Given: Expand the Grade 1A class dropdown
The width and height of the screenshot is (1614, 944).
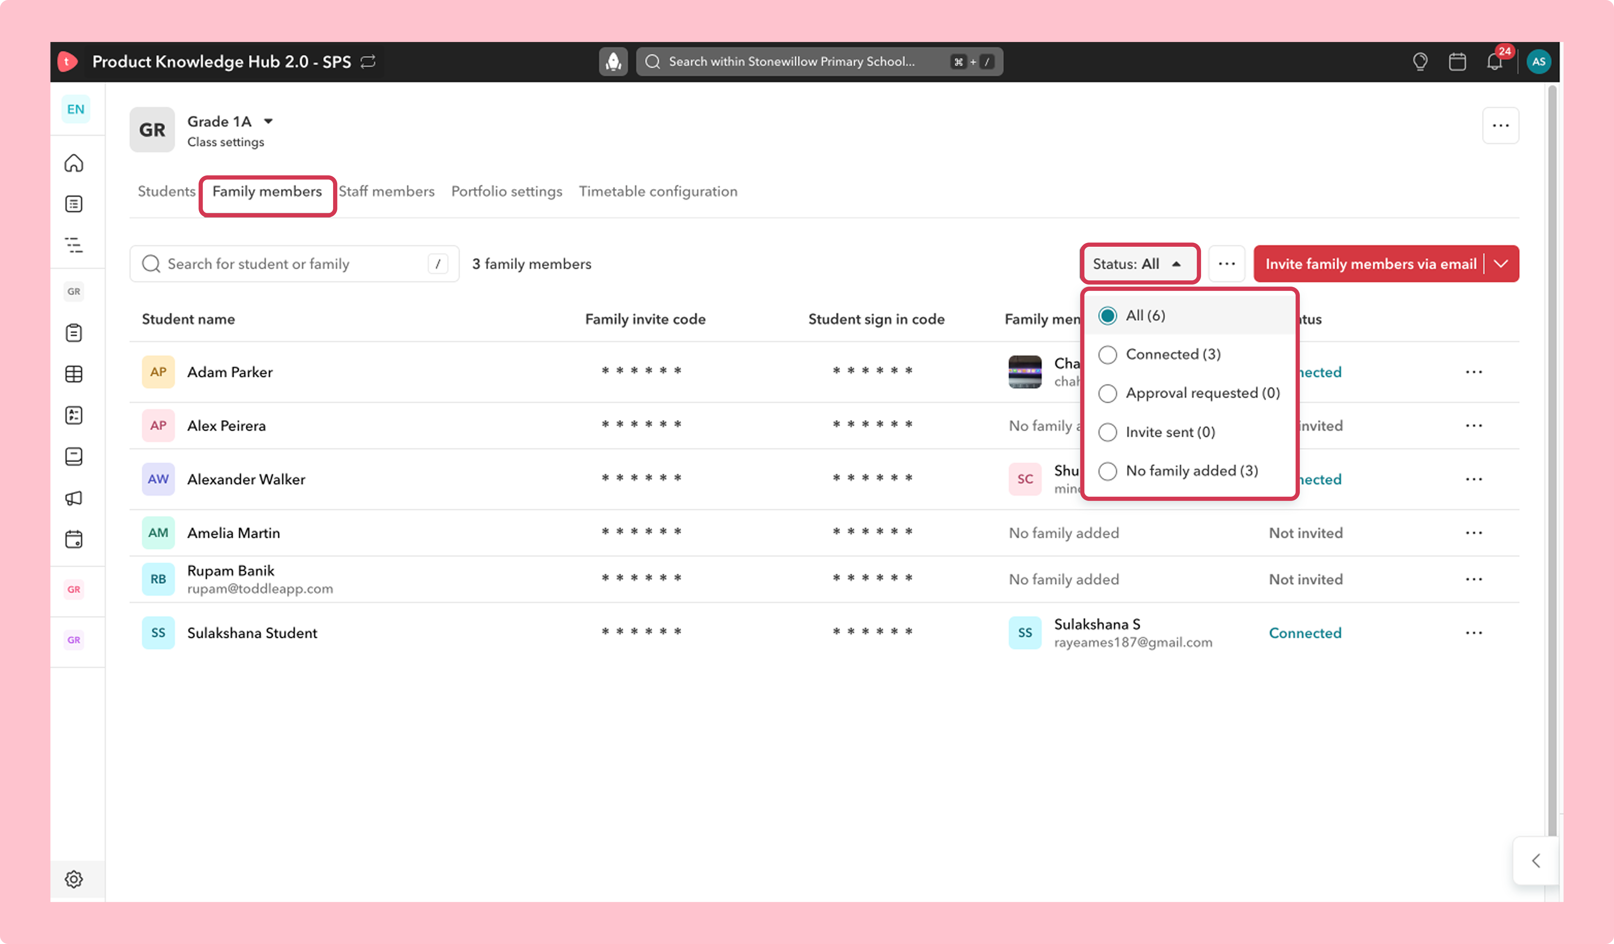Looking at the screenshot, I should (x=268, y=121).
